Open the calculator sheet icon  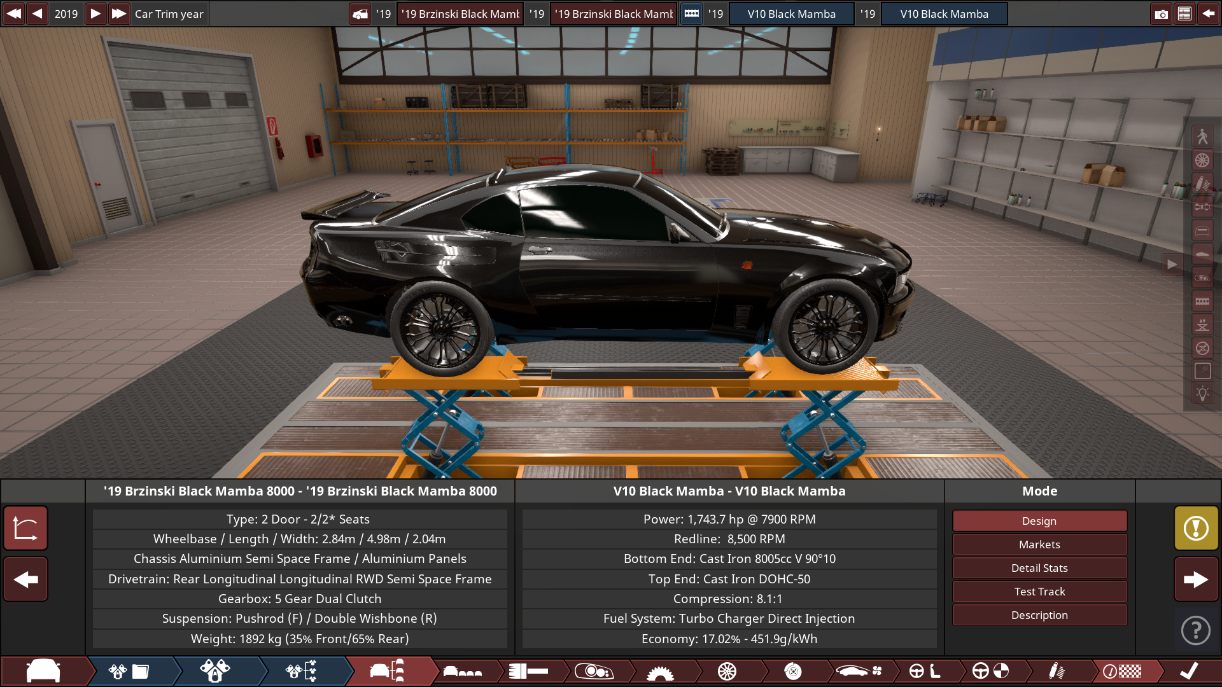click(1184, 14)
